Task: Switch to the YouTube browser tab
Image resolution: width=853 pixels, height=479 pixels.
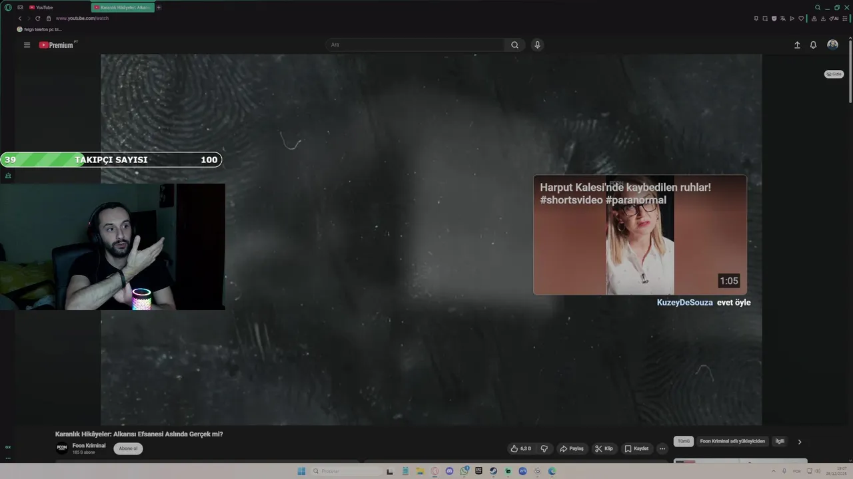Action: 59,7
